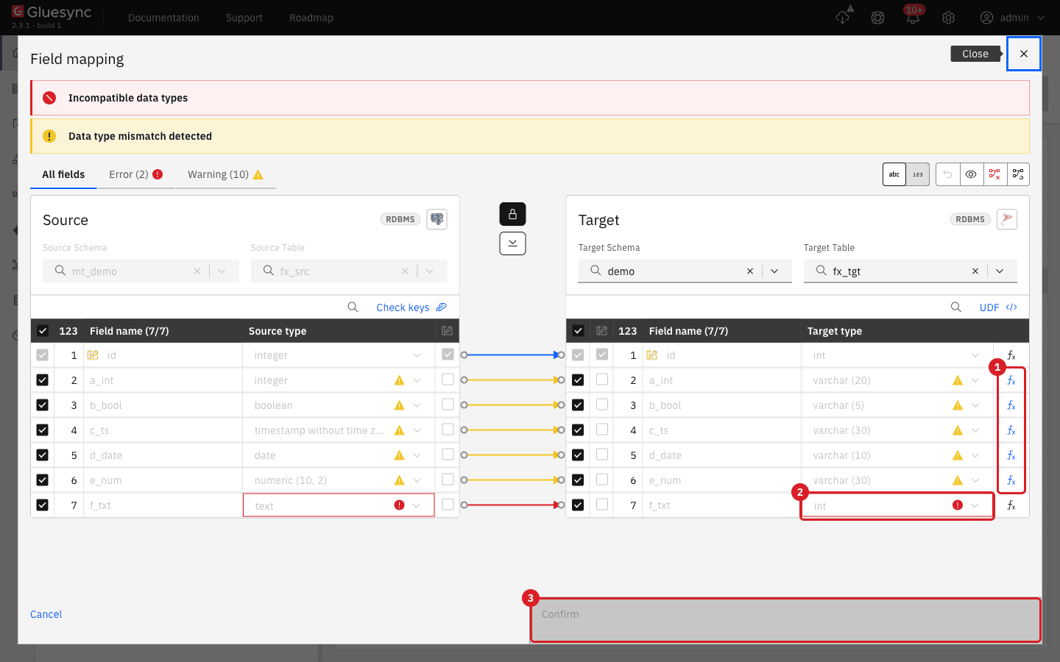Viewport: 1060px width, 662px height.
Task: Click the red unlink mappings icon
Action: (994, 174)
